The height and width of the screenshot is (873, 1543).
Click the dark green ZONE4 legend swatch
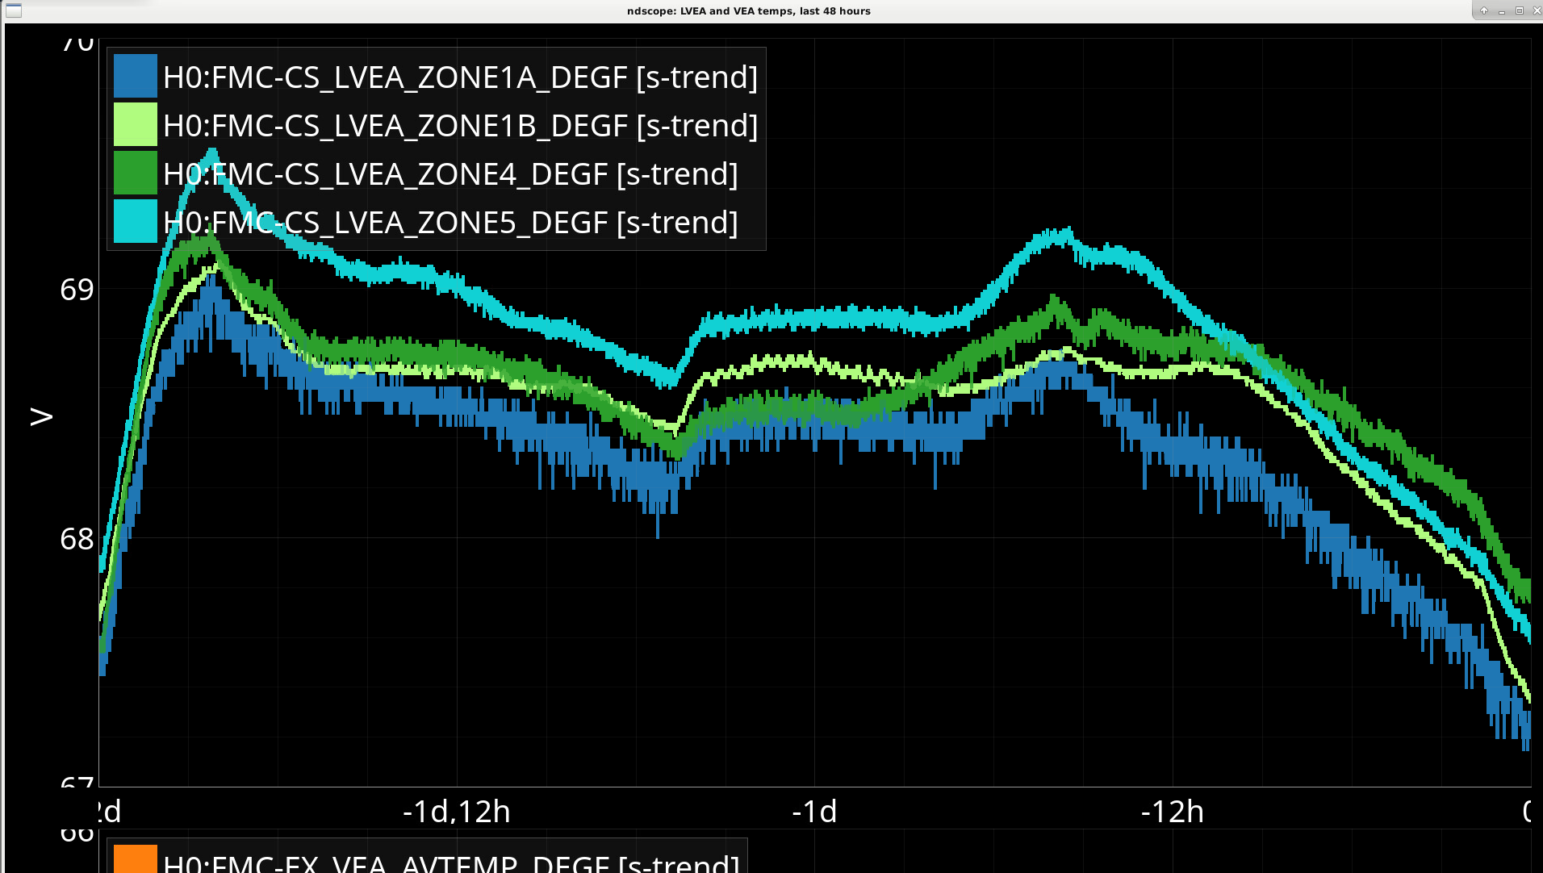[135, 173]
